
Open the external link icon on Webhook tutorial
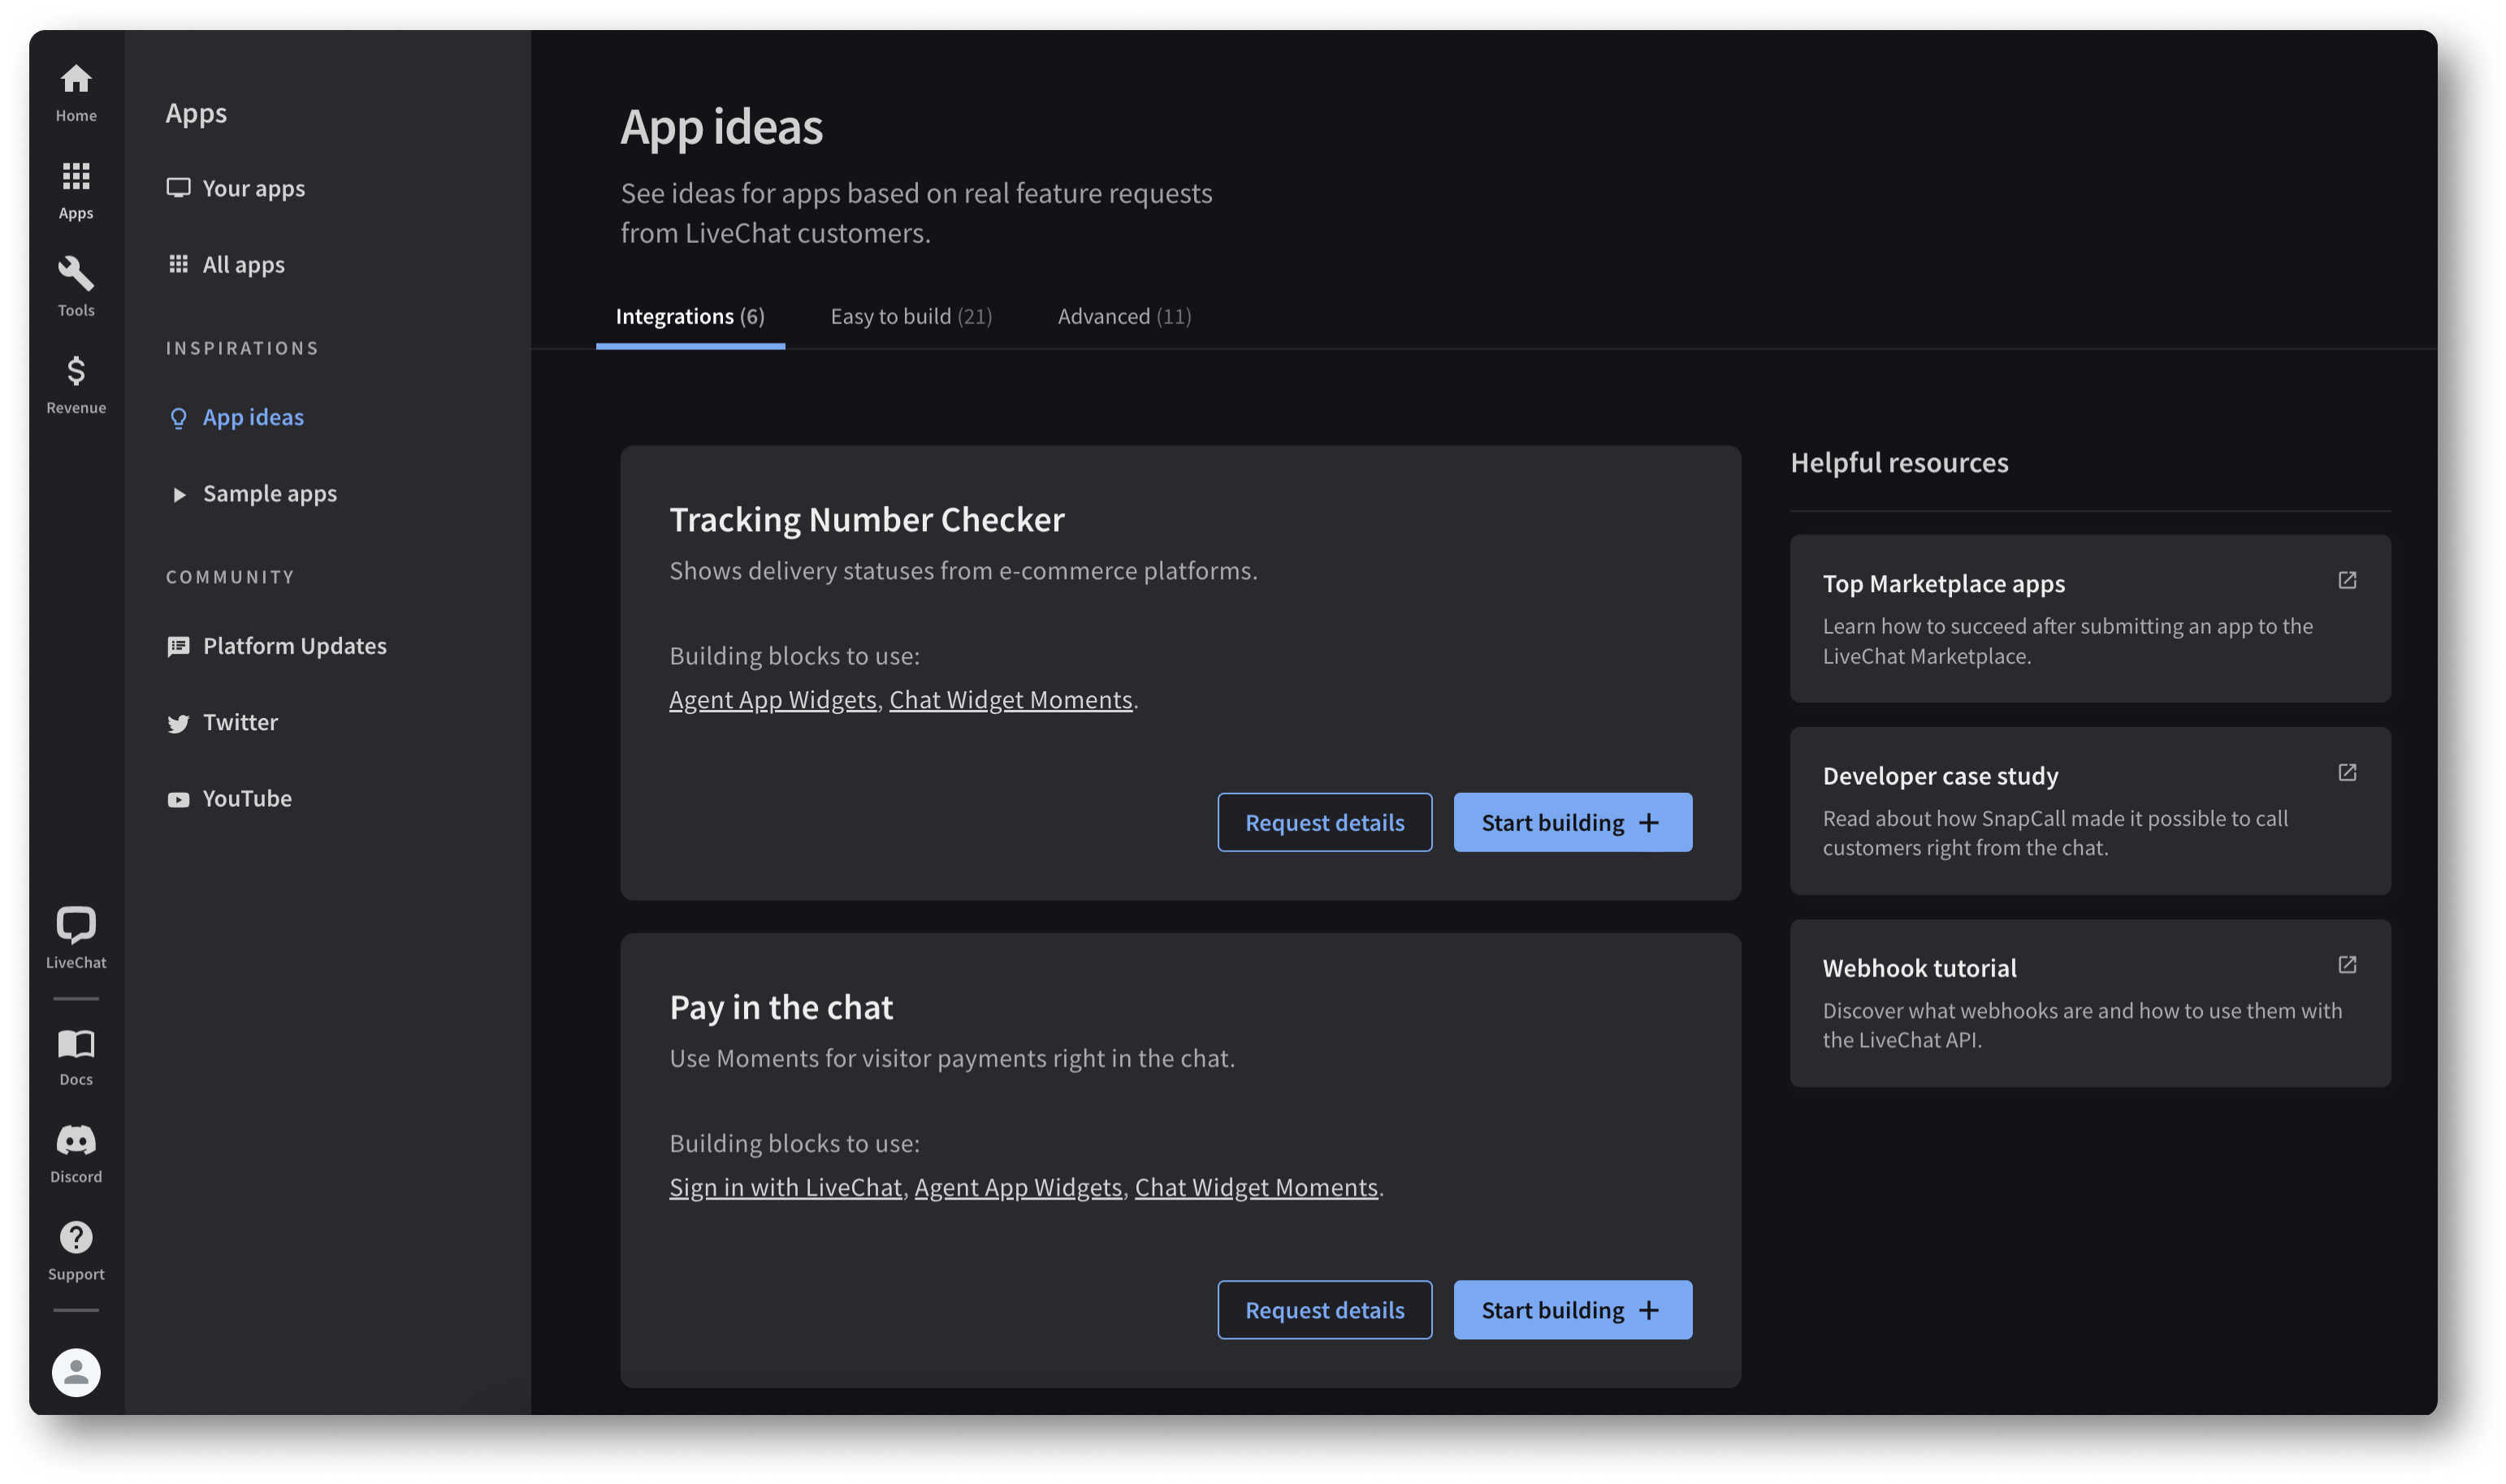(2347, 964)
